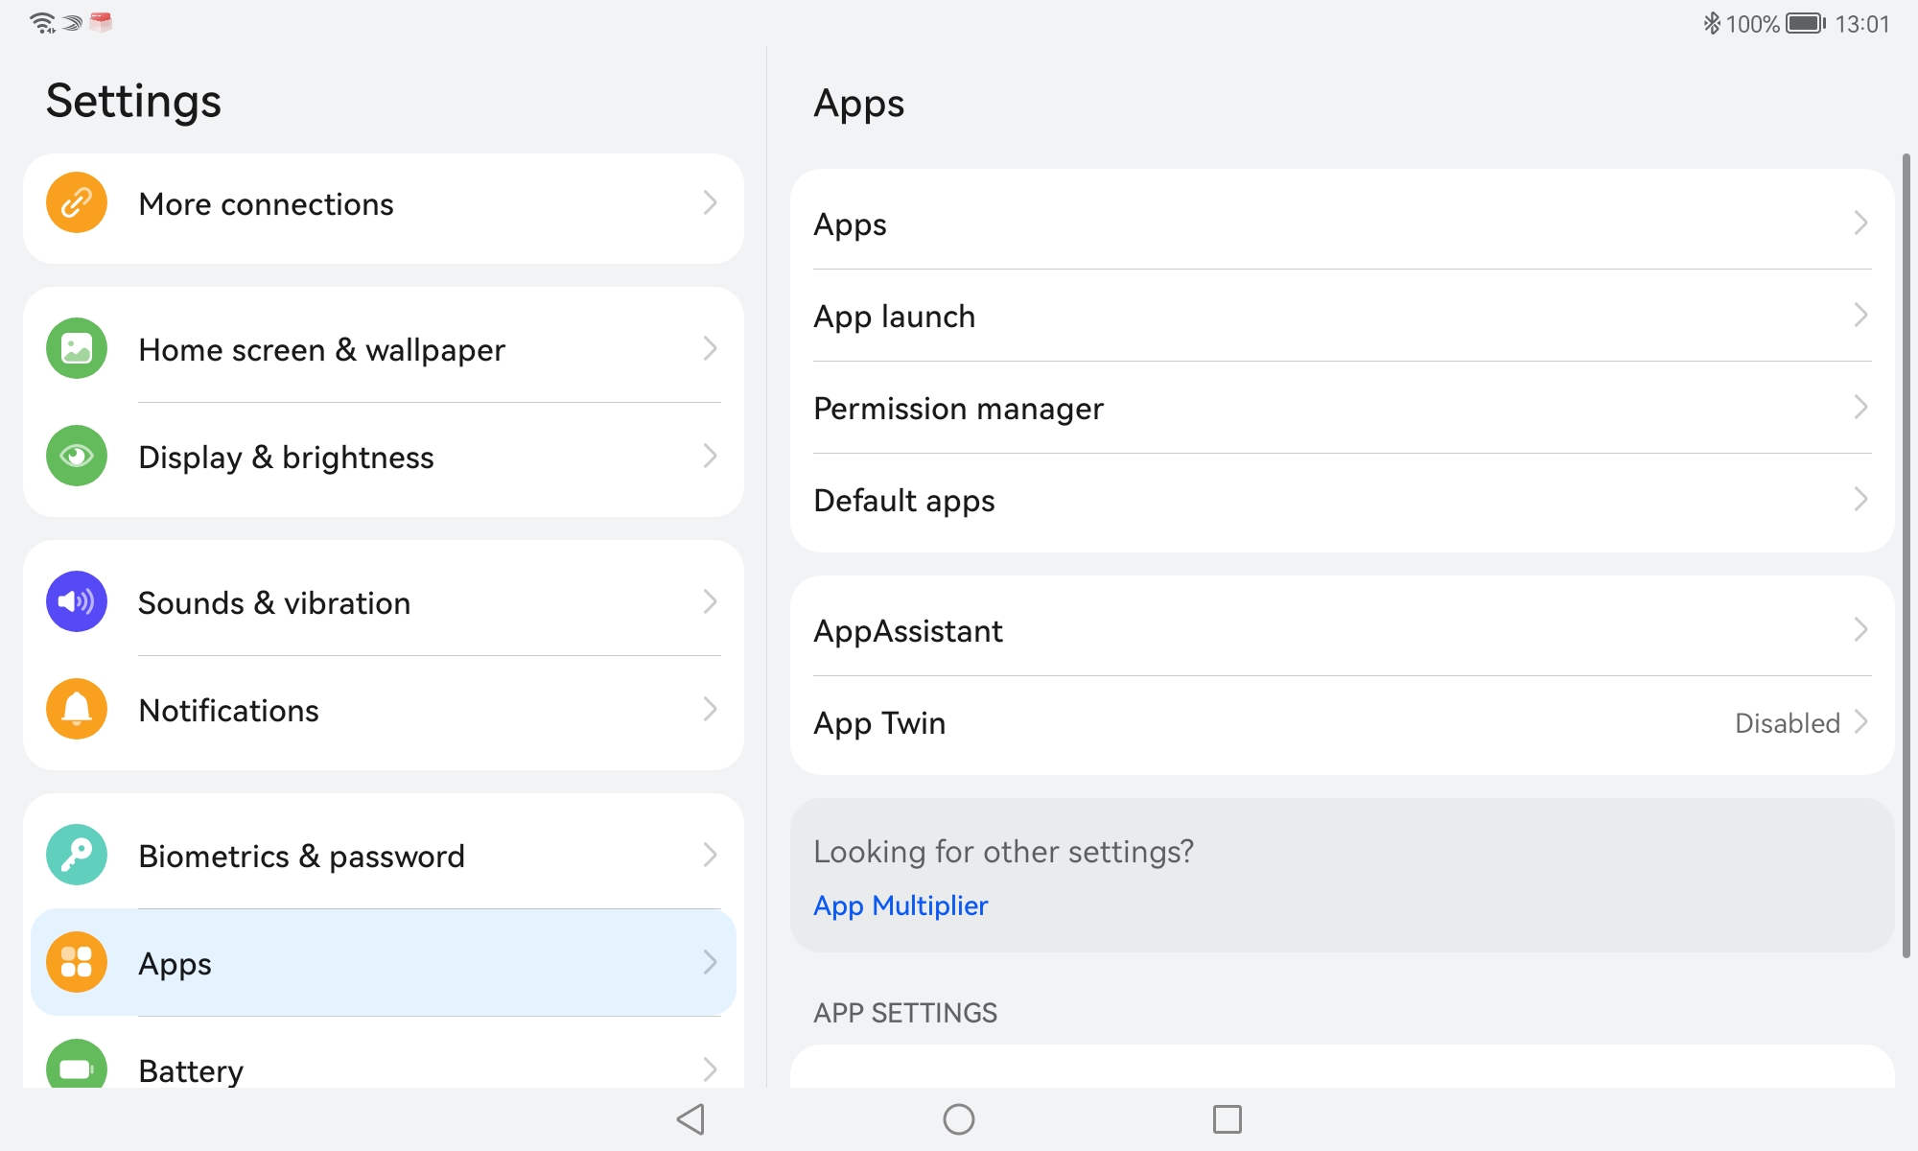Expand Sounds & vibration chevron
Viewport: 1918px width, 1151px height.
coord(710,601)
